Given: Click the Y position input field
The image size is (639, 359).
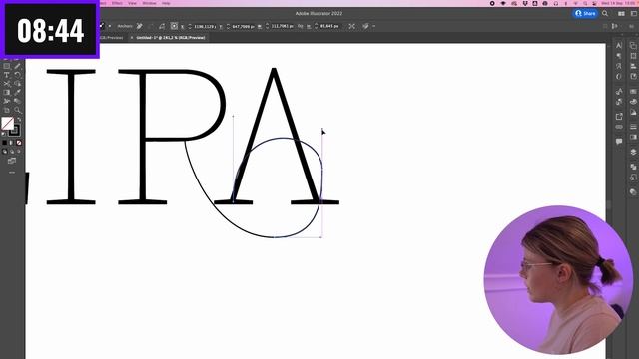Looking at the screenshot, I should click(243, 26).
